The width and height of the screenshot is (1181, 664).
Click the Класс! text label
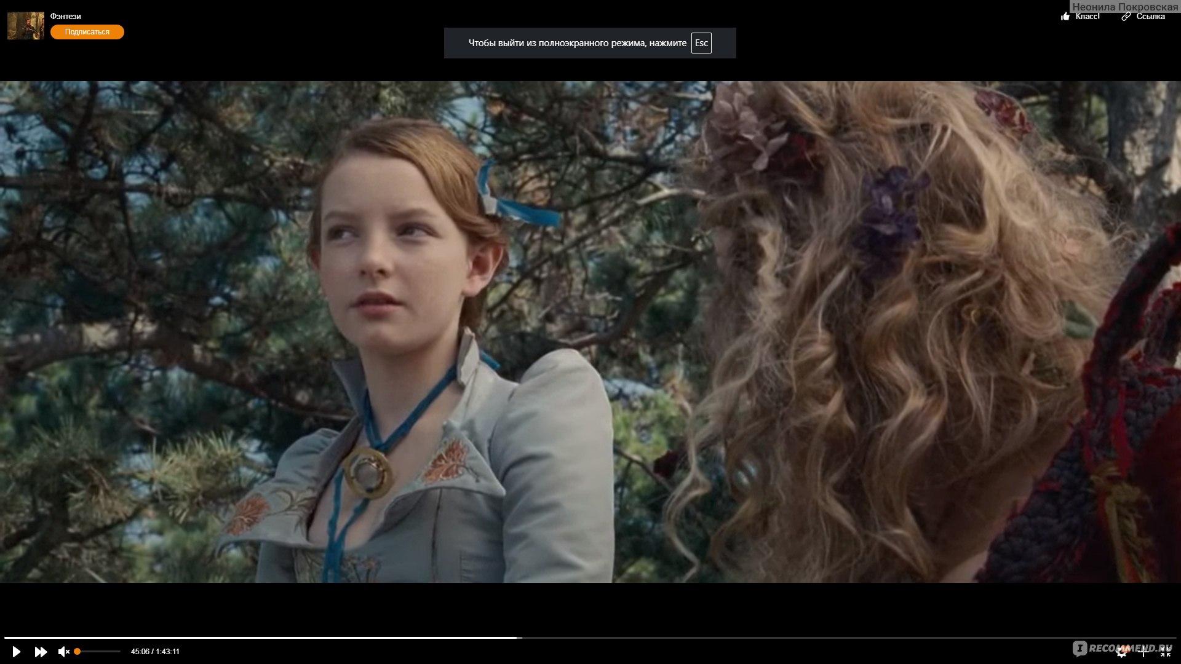pos(1088,17)
